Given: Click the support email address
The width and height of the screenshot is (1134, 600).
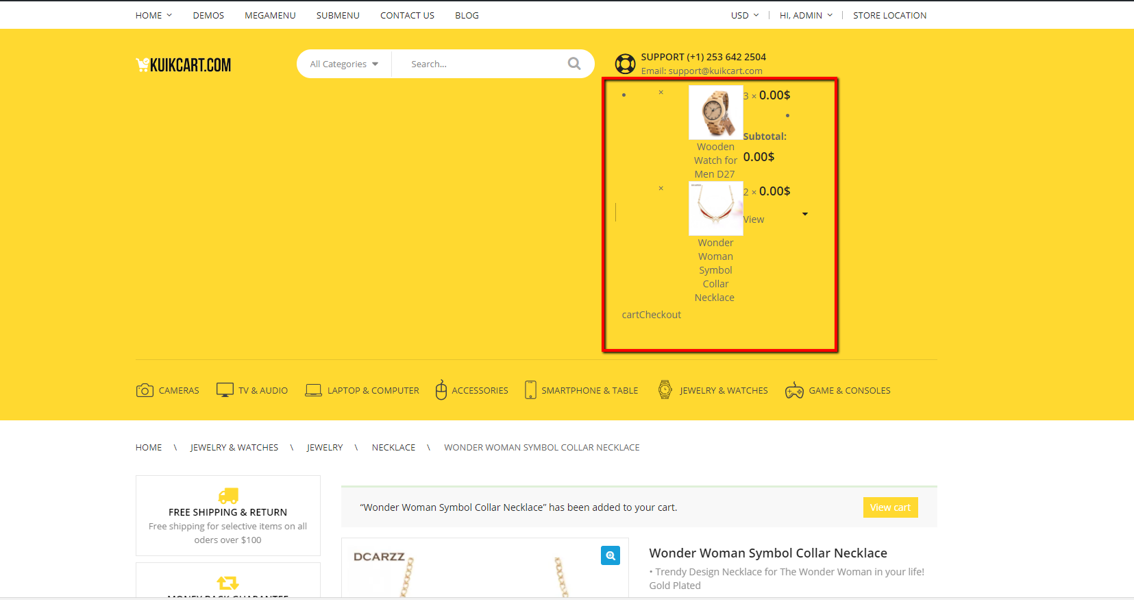Looking at the screenshot, I should click(x=715, y=71).
